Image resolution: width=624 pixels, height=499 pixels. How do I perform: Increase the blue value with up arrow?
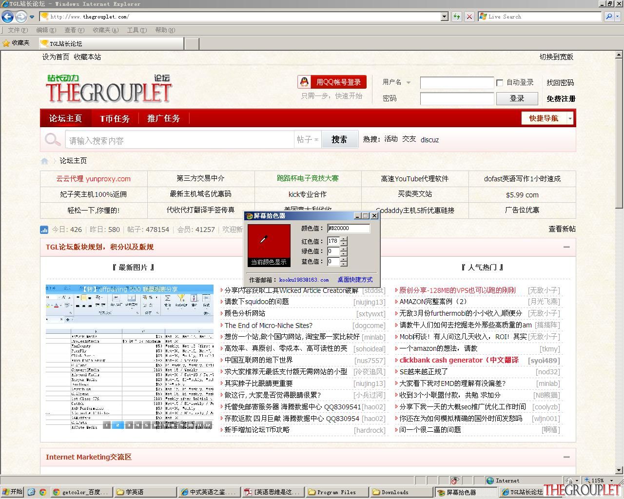[x=344, y=259]
